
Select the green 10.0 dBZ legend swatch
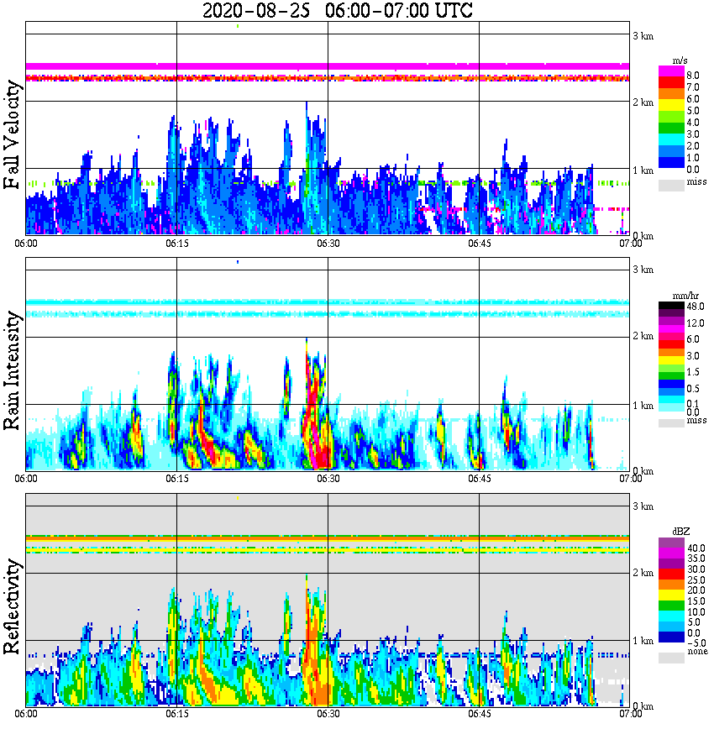tap(671, 606)
